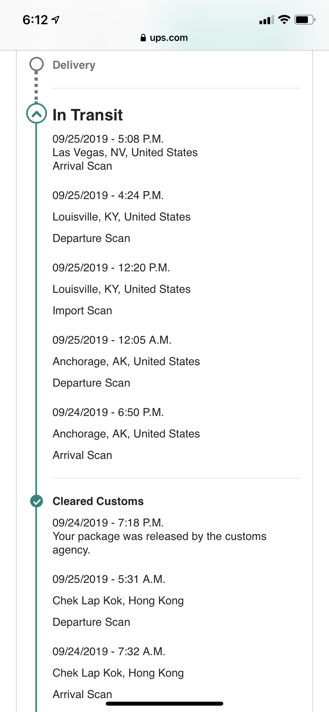Select the Louisville Import Scan entry
This screenshot has height=712, width=329.
[121, 289]
